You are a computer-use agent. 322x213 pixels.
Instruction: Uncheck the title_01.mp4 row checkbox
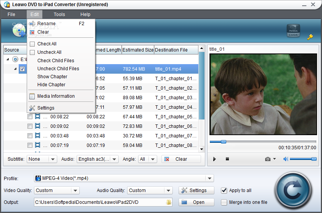[x=23, y=69]
